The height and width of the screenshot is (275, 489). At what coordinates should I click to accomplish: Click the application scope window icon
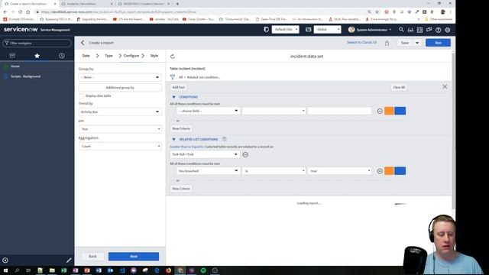[x=308, y=30]
